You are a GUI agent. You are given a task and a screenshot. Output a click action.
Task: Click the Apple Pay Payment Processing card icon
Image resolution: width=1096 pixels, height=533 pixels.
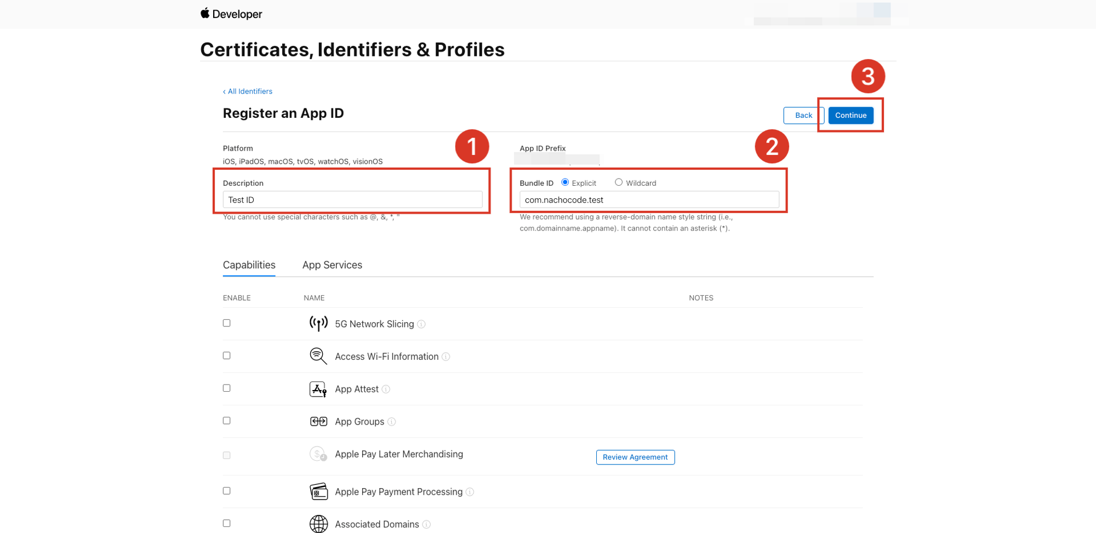coord(318,491)
